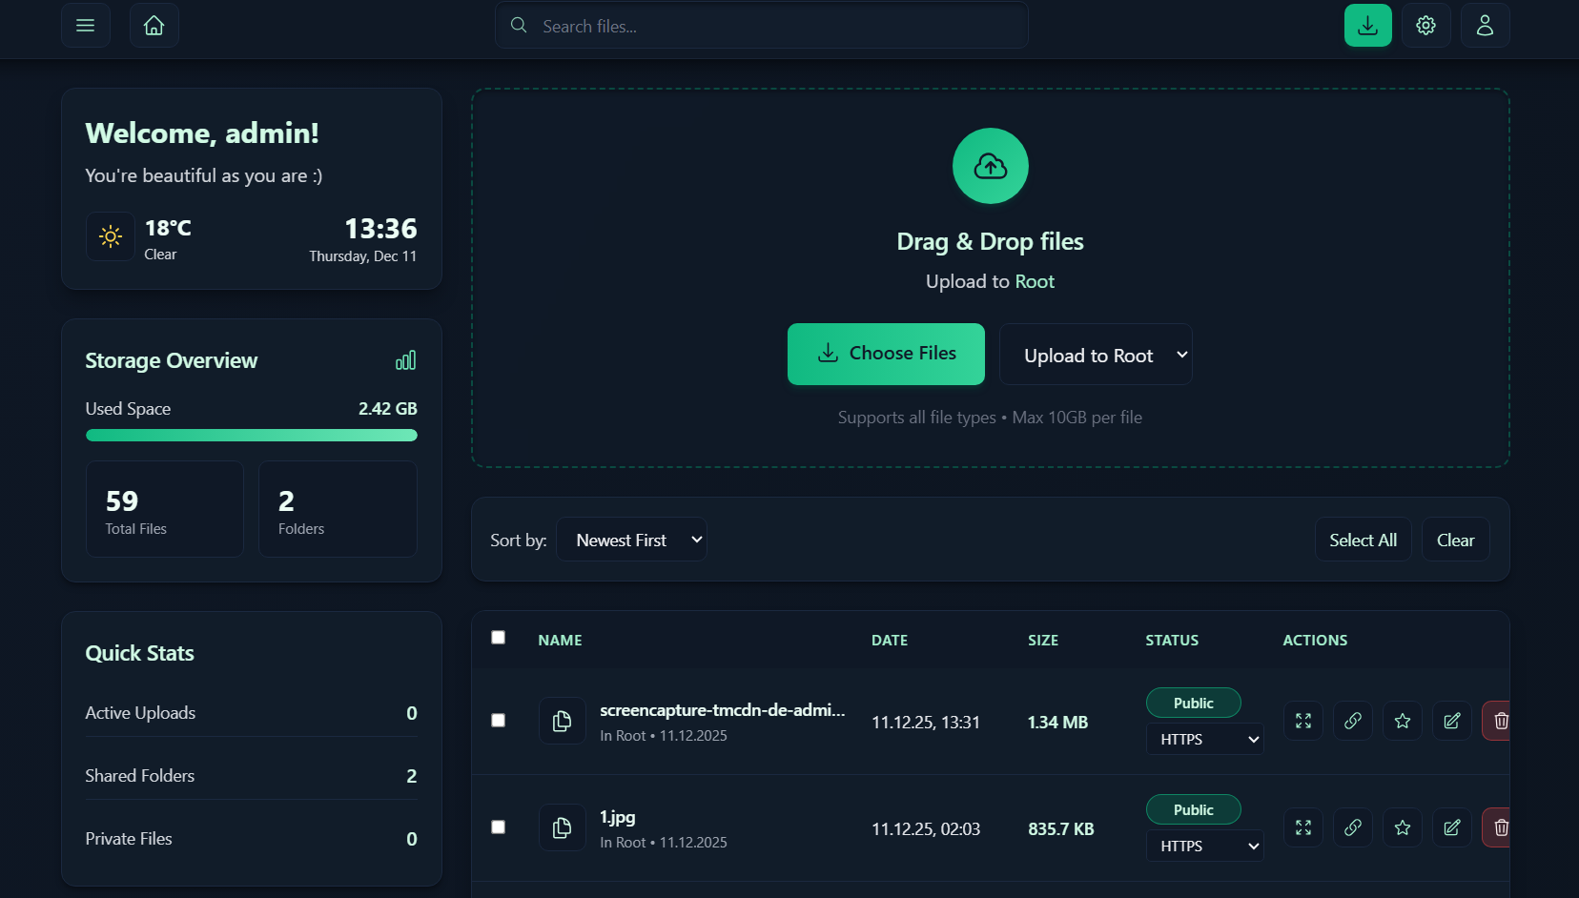Go to home via house icon
The width and height of the screenshot is (1579, 898).
click(x=154, y=26)
